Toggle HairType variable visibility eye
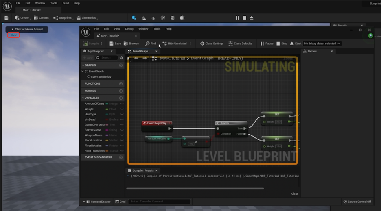 click(x=122, y=114)
